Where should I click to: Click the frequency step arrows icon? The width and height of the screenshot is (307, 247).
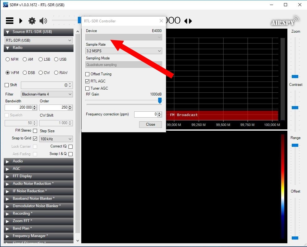[x=188, y=21]
